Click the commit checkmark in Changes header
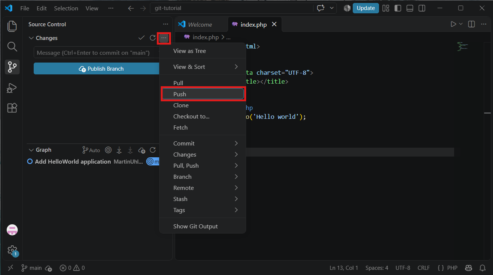493x275 pixels. pos(141,38)
